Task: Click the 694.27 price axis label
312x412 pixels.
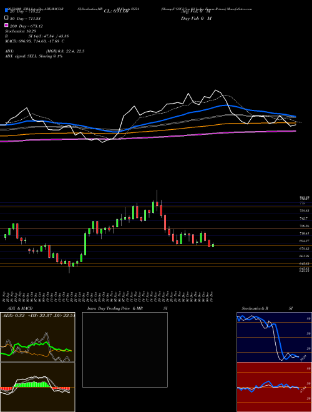Action: (304, 241)
